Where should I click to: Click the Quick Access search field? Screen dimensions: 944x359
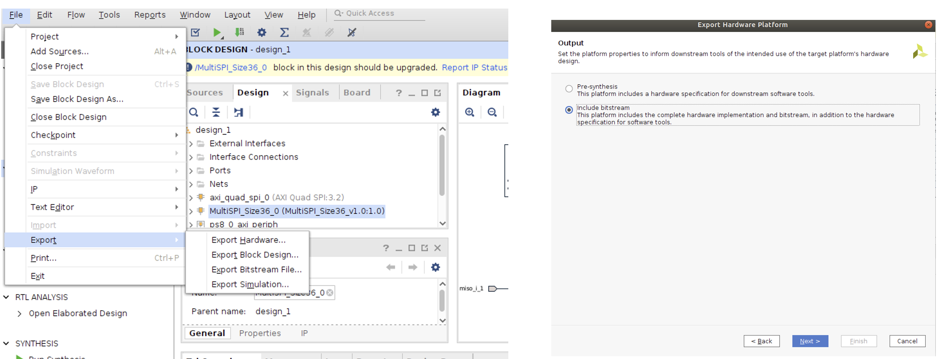click(379, 13)
